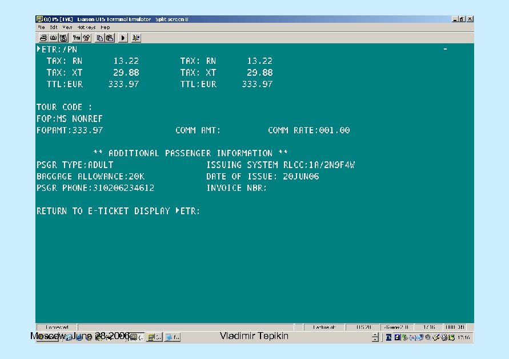The height and width of the screenshot is (359, 509).
Task: Click the left TTL:EUR 333.97 total
Action: (x=93, y=84)
